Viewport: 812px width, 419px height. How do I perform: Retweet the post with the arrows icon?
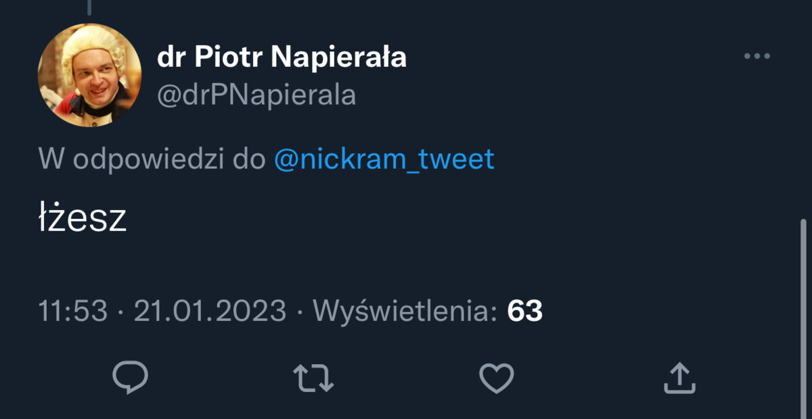(313, 378)
